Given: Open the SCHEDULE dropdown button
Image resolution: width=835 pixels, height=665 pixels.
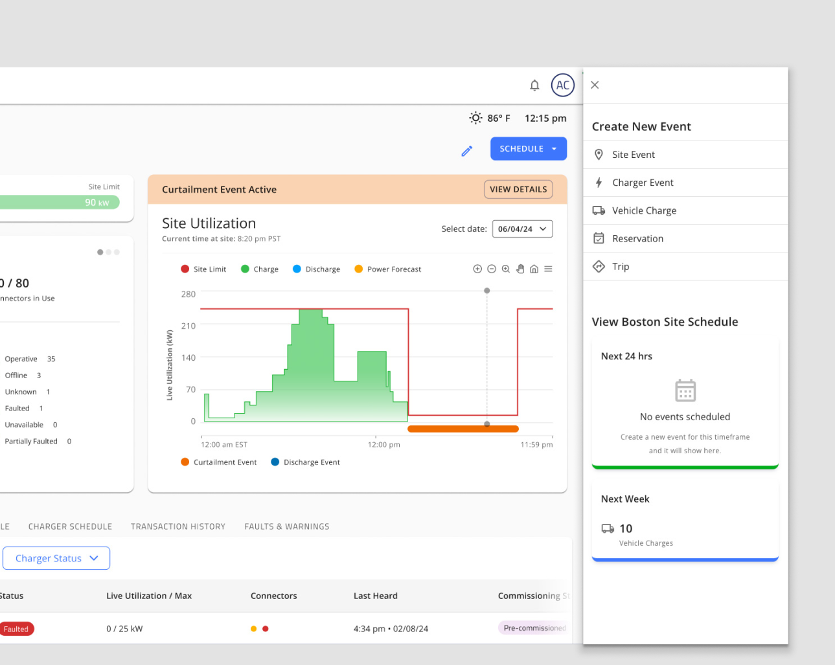Looking at the screenshot, I should (528, 149).
